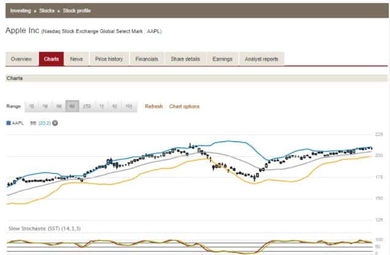Open Chart options
The image size is (390, 255).
point(184,106)
